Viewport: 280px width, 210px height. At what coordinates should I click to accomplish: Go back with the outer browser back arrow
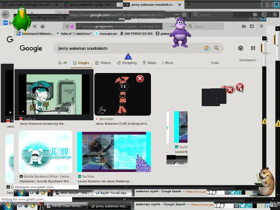[5, 14]
